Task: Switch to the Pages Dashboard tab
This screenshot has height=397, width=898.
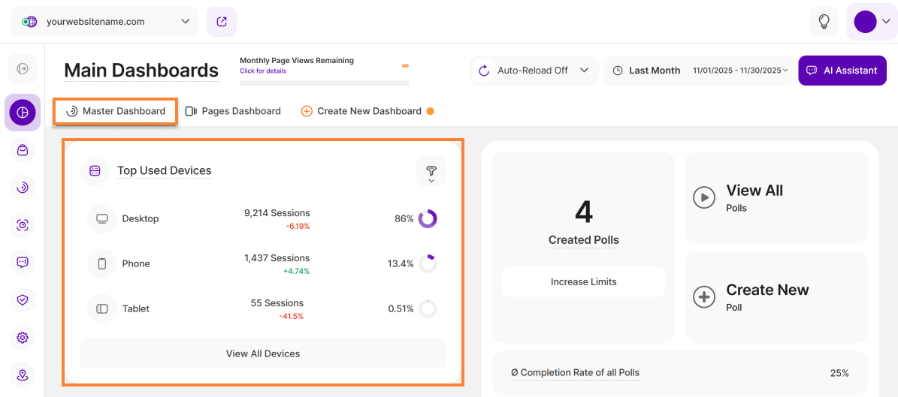Action: click(233, 111)
